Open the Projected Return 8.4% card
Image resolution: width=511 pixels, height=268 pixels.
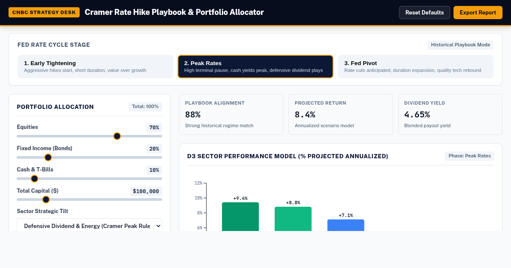point(341,114)
